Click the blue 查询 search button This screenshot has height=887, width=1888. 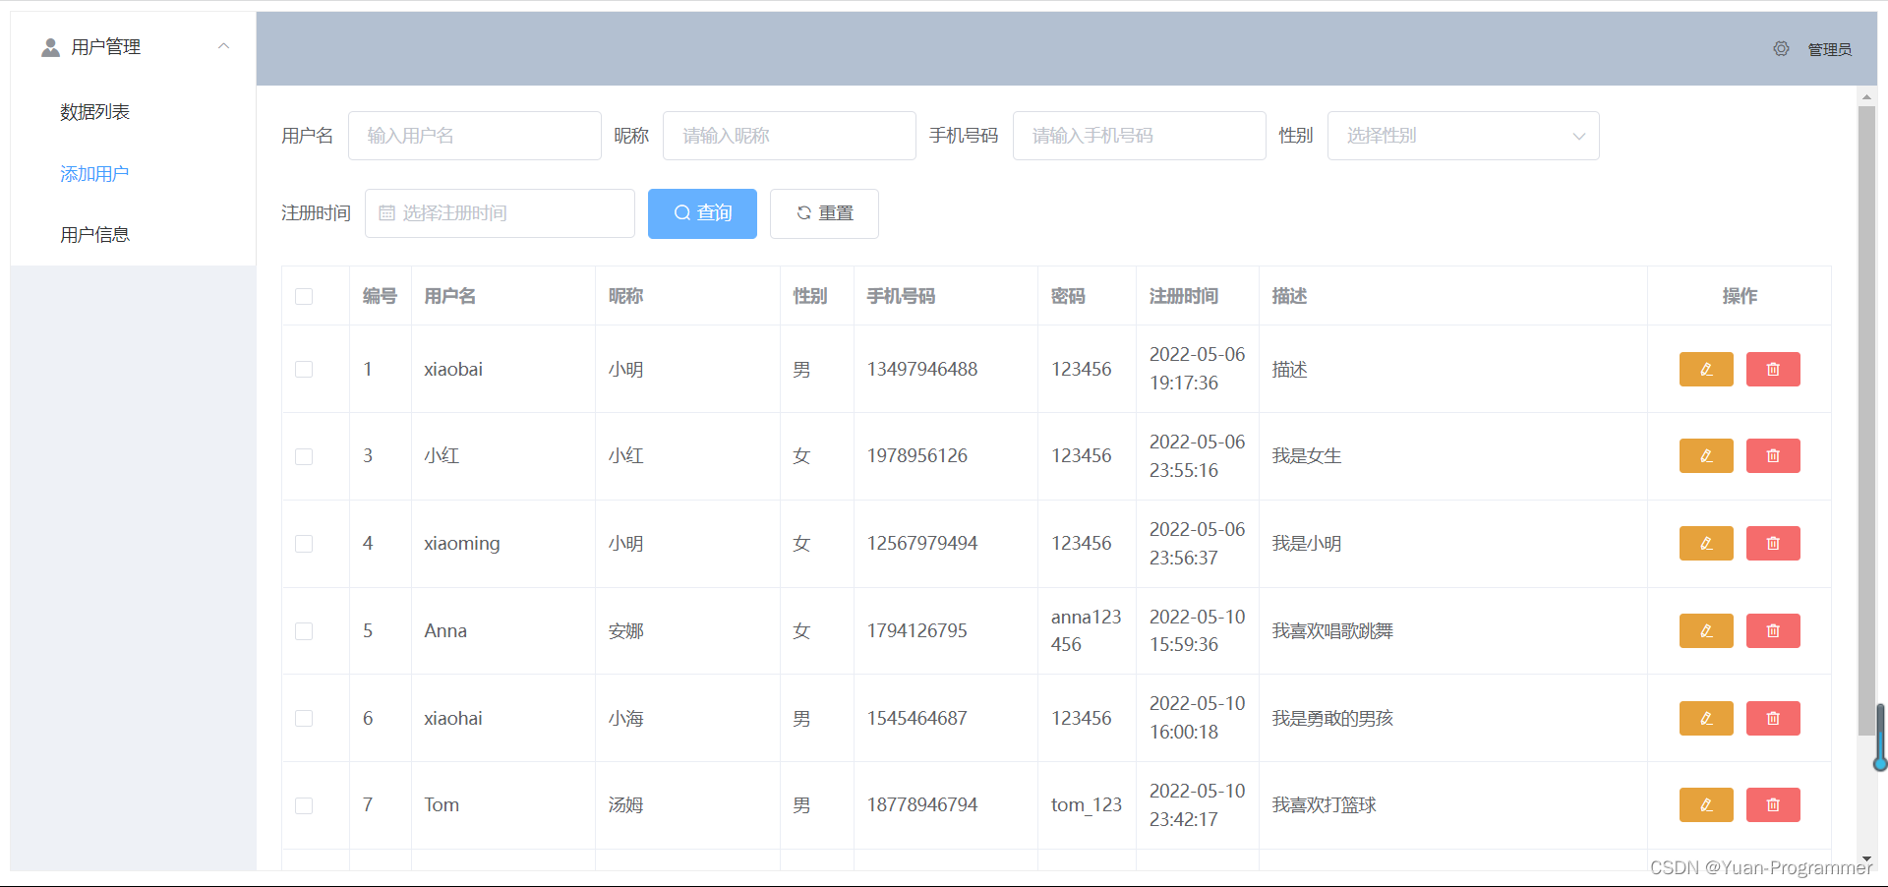click(702, 213)
